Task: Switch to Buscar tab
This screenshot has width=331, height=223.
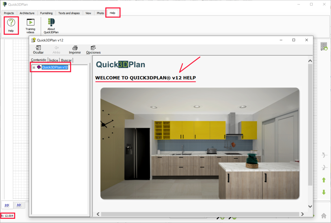Action: (66, 60)
